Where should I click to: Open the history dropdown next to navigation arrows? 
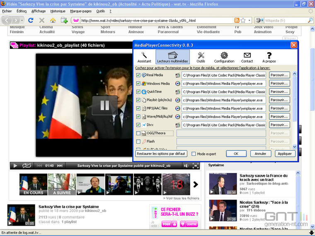tap(22, 20)
